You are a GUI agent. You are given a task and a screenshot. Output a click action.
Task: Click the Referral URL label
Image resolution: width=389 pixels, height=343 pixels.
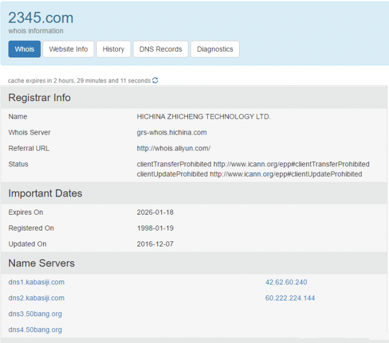[x=29, y=148]
